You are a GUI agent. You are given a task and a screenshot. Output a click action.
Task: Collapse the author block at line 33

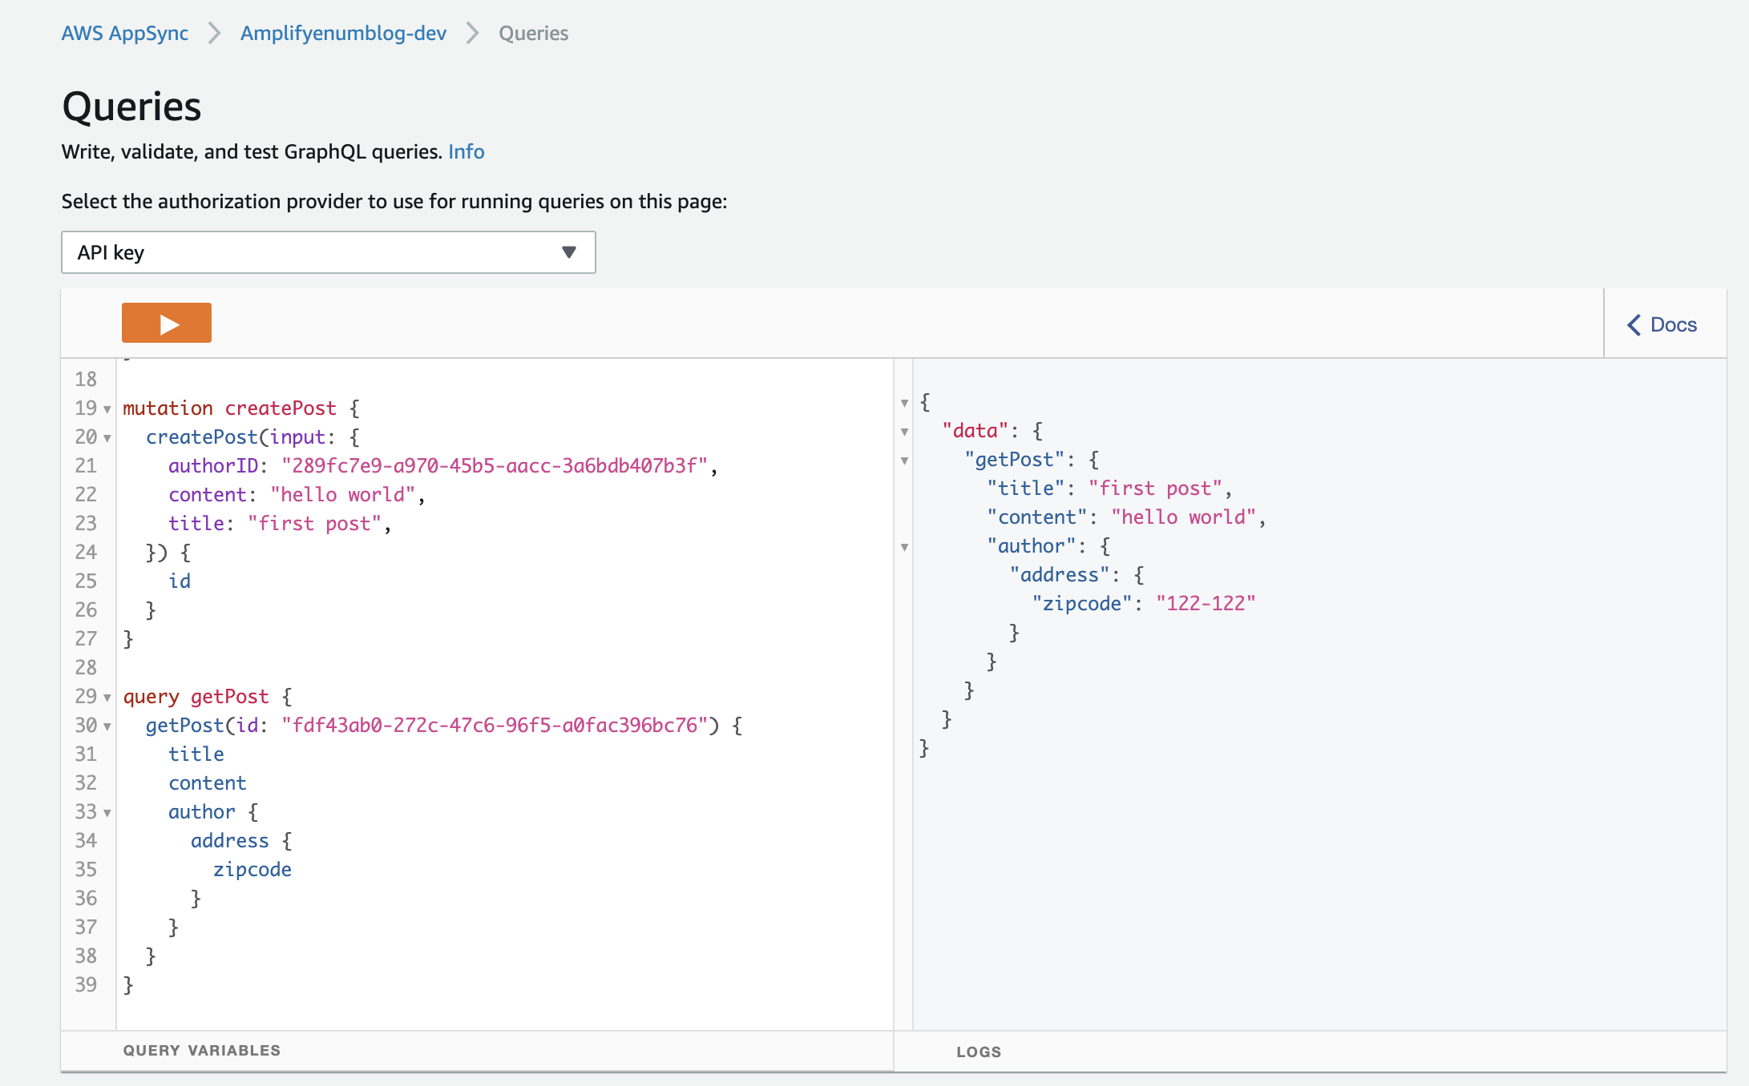click(x=107, y=813)
